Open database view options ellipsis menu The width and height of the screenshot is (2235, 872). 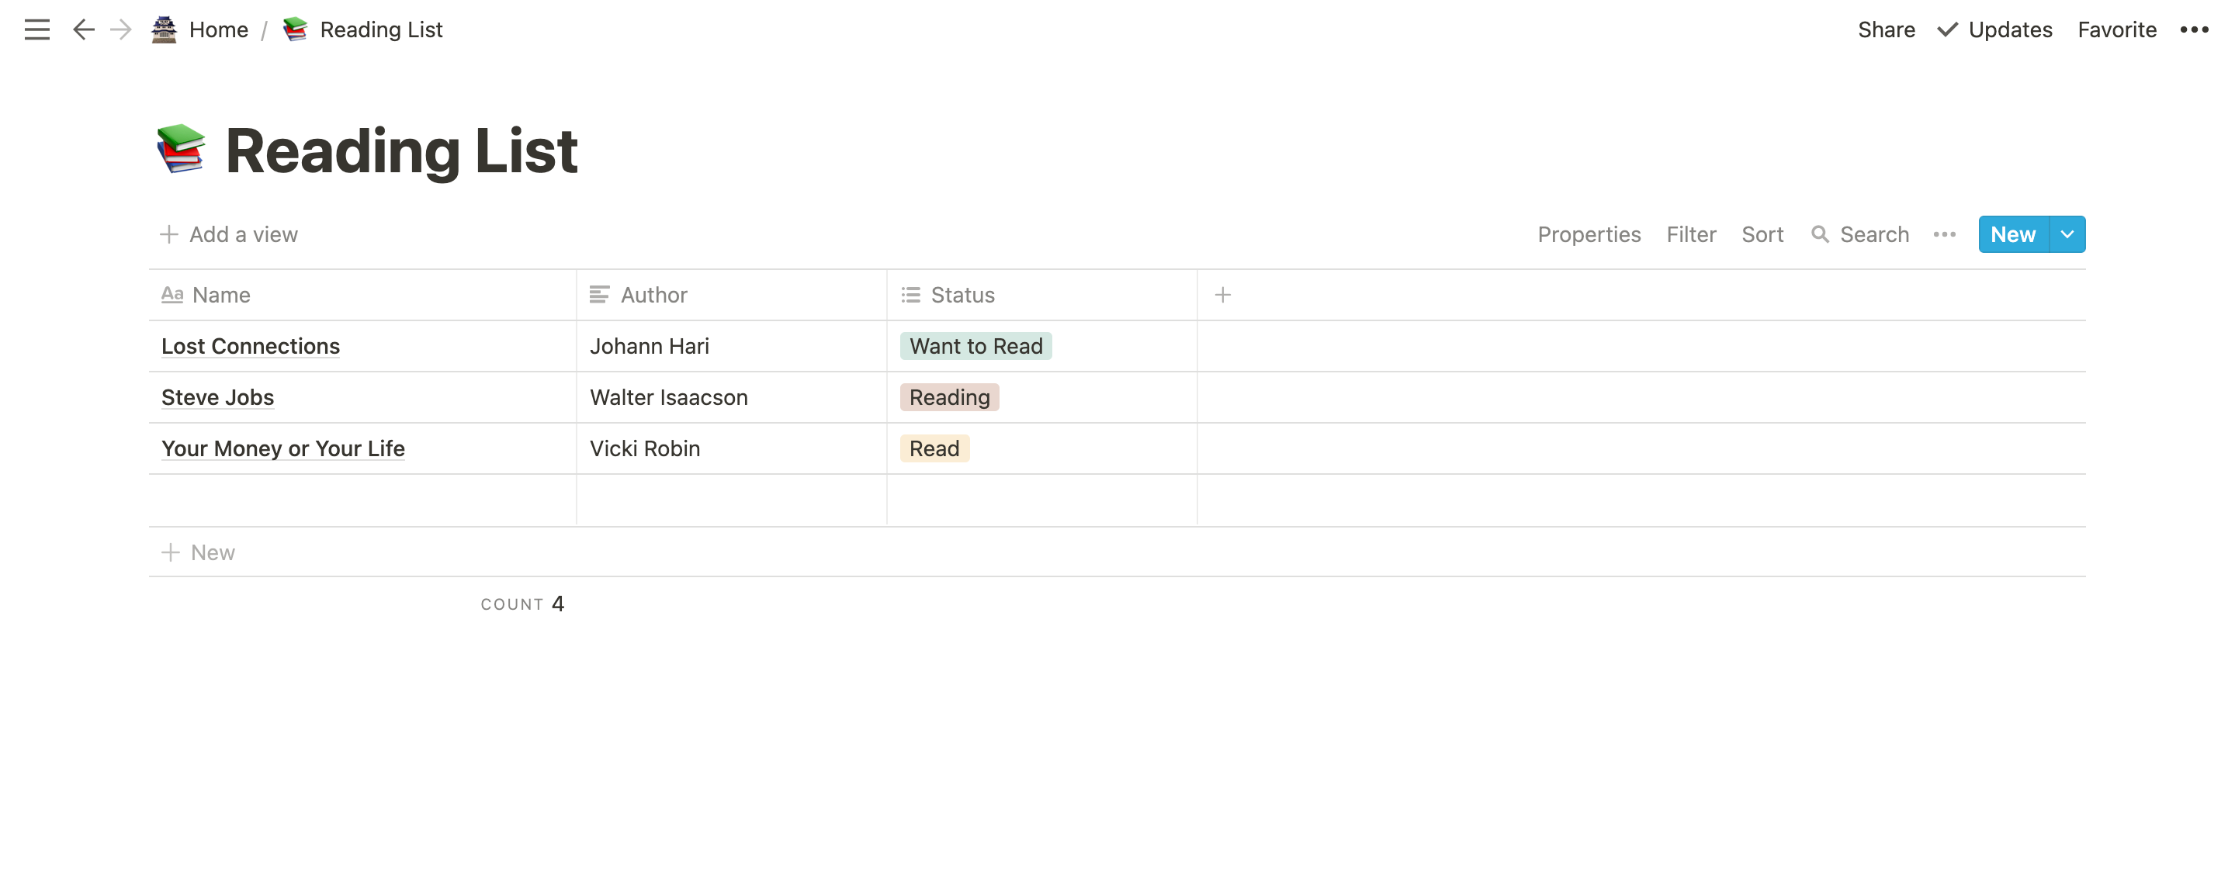[x=1944, y=234]
